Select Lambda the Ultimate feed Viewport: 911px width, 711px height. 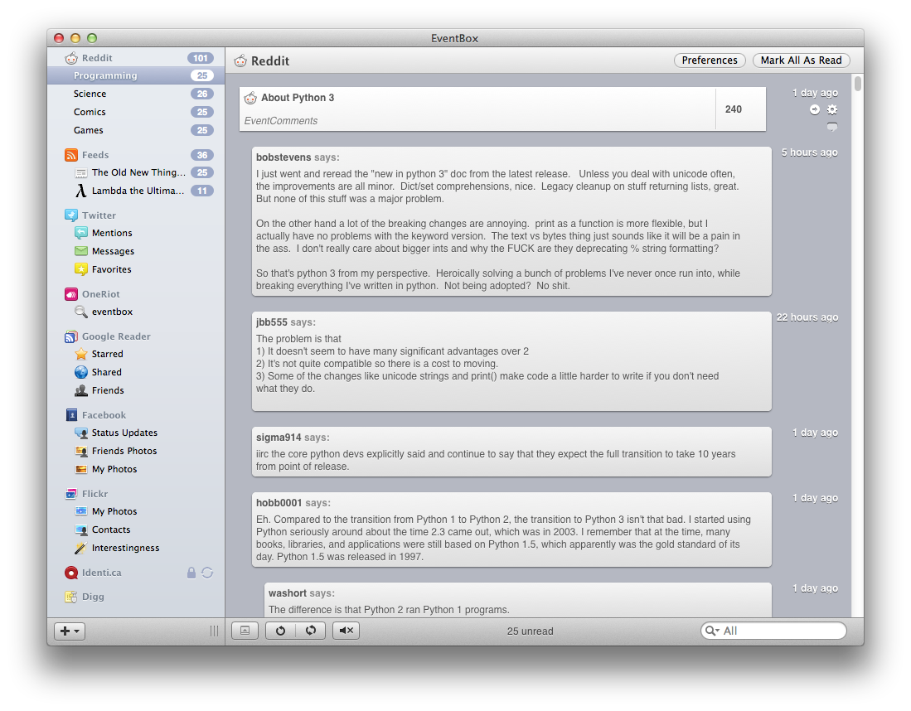tap(138, 191)
